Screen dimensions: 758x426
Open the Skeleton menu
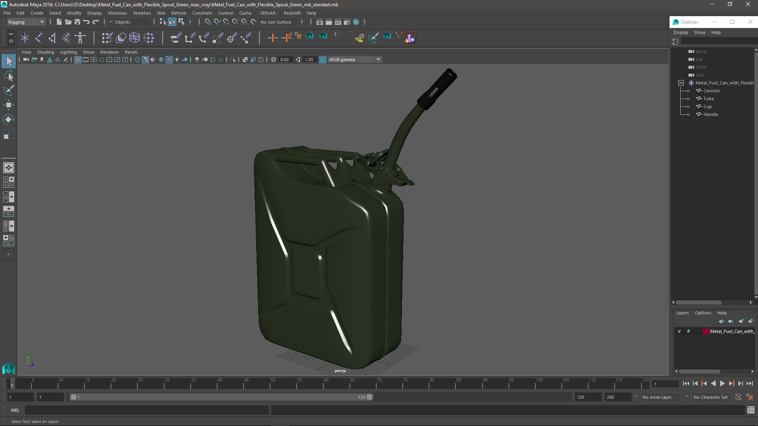click(142, 13)
